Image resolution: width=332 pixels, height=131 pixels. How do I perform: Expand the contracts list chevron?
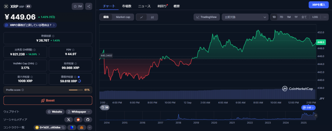89,127
